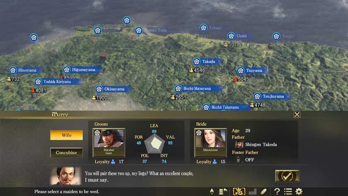Select the Tsuyama castle marker
348x196 pixels.
(x=241, y=71)
